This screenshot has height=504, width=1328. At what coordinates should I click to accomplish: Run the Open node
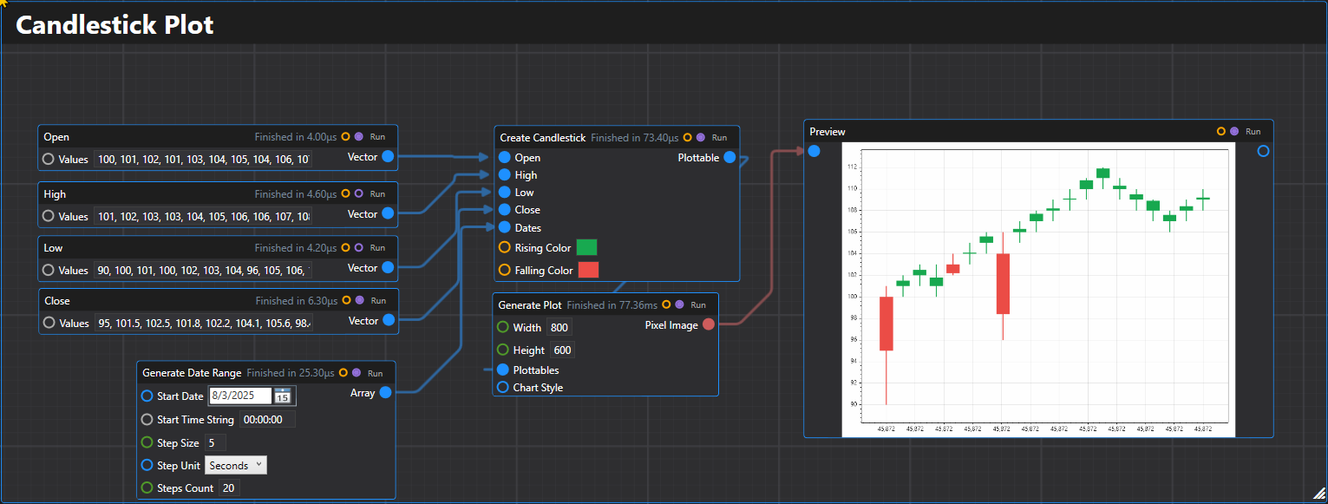[x=377, y=137]
